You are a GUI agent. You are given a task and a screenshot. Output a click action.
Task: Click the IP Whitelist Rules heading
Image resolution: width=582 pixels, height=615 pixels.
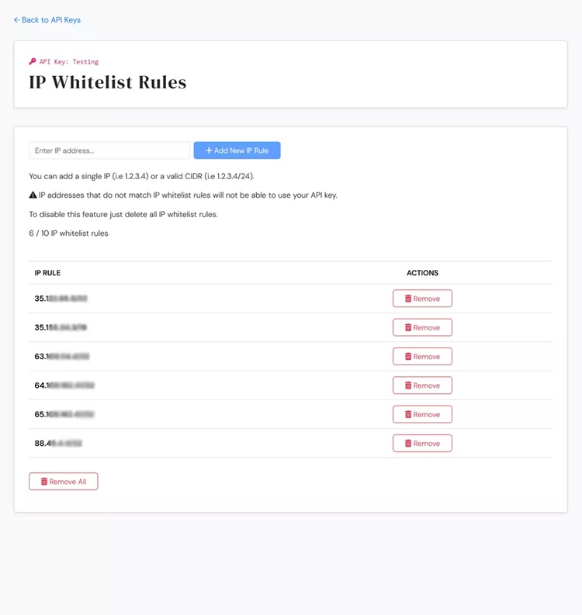click(x=107, y=82)
